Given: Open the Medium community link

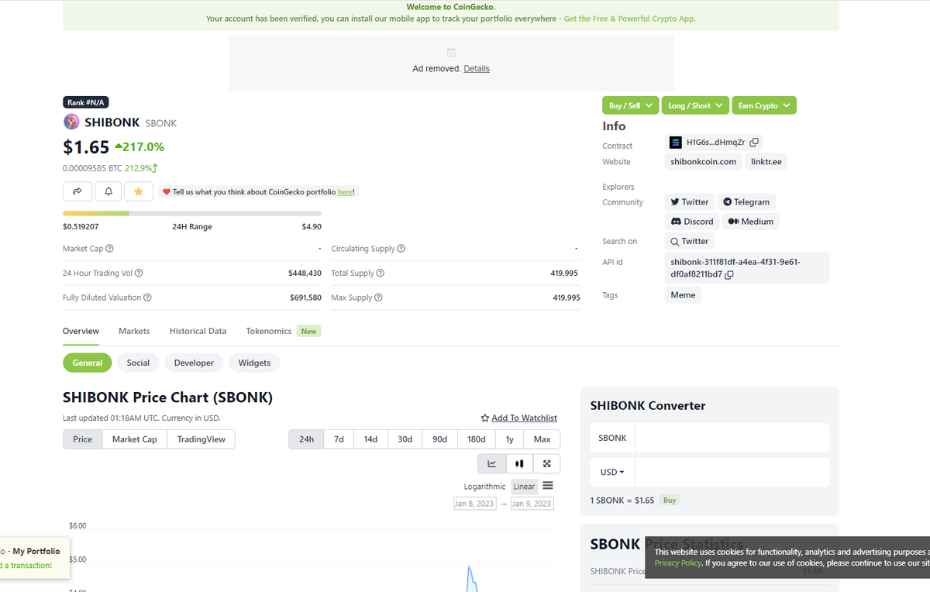Looking at the screenshot, I should pos(751,222).
